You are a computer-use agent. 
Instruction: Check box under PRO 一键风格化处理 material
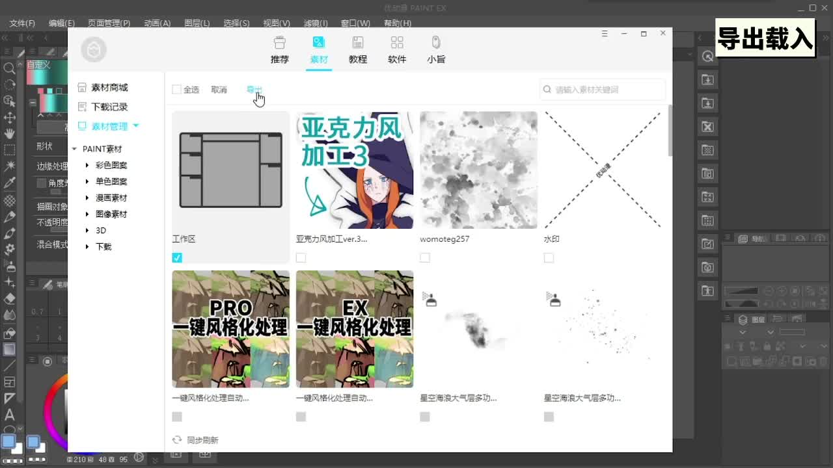[x=177, y=417]
